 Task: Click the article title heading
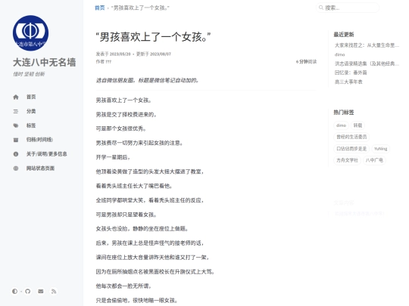(153, 37)
